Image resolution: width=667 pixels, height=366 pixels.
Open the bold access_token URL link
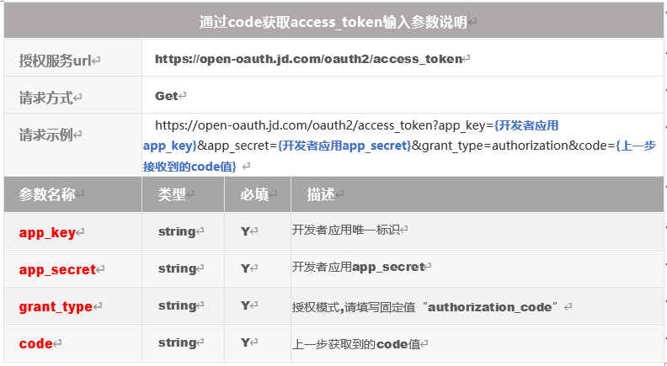point(308,60)
